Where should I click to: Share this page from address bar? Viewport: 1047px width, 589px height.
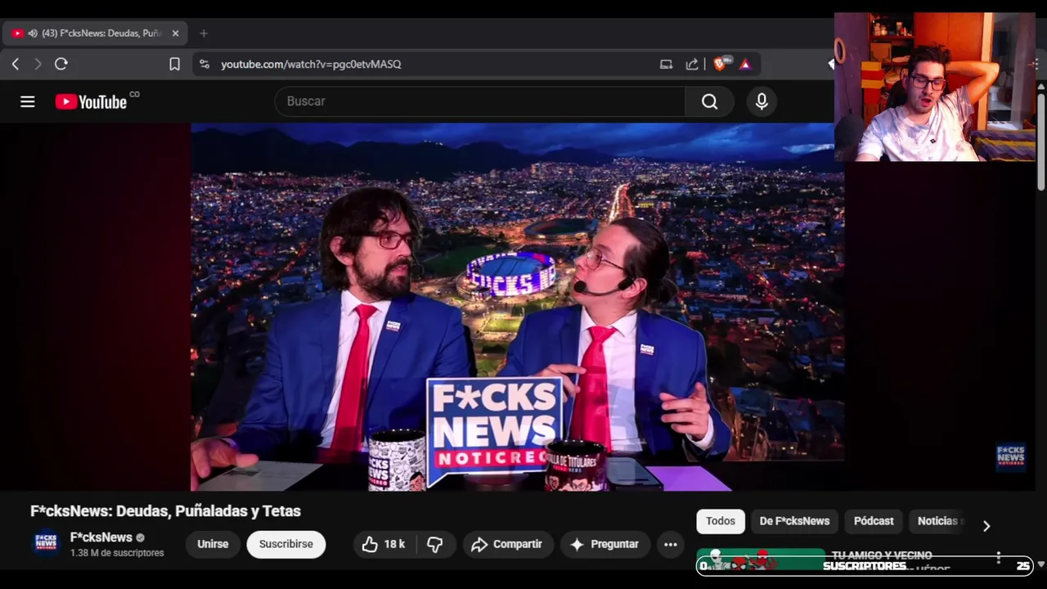(x=692, y=64)
